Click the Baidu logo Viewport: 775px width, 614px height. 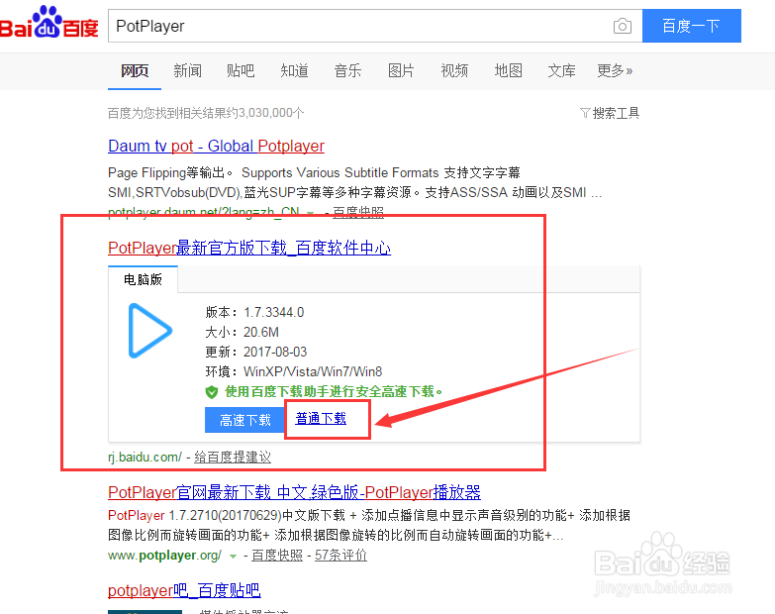48,23
